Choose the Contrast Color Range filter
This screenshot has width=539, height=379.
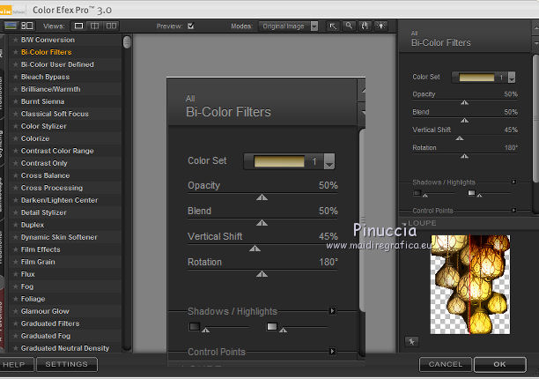(x=57, y=151)
